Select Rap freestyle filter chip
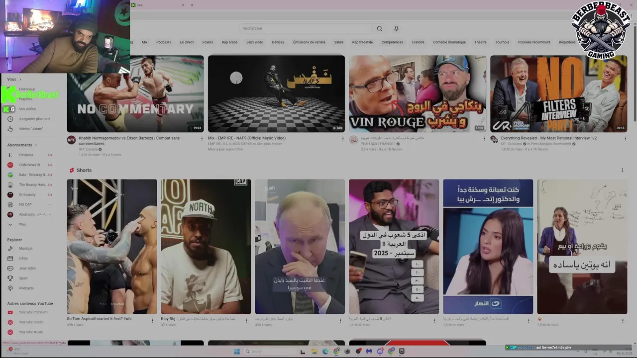Viewport: 637px width, 358px height. click(362, 42)
